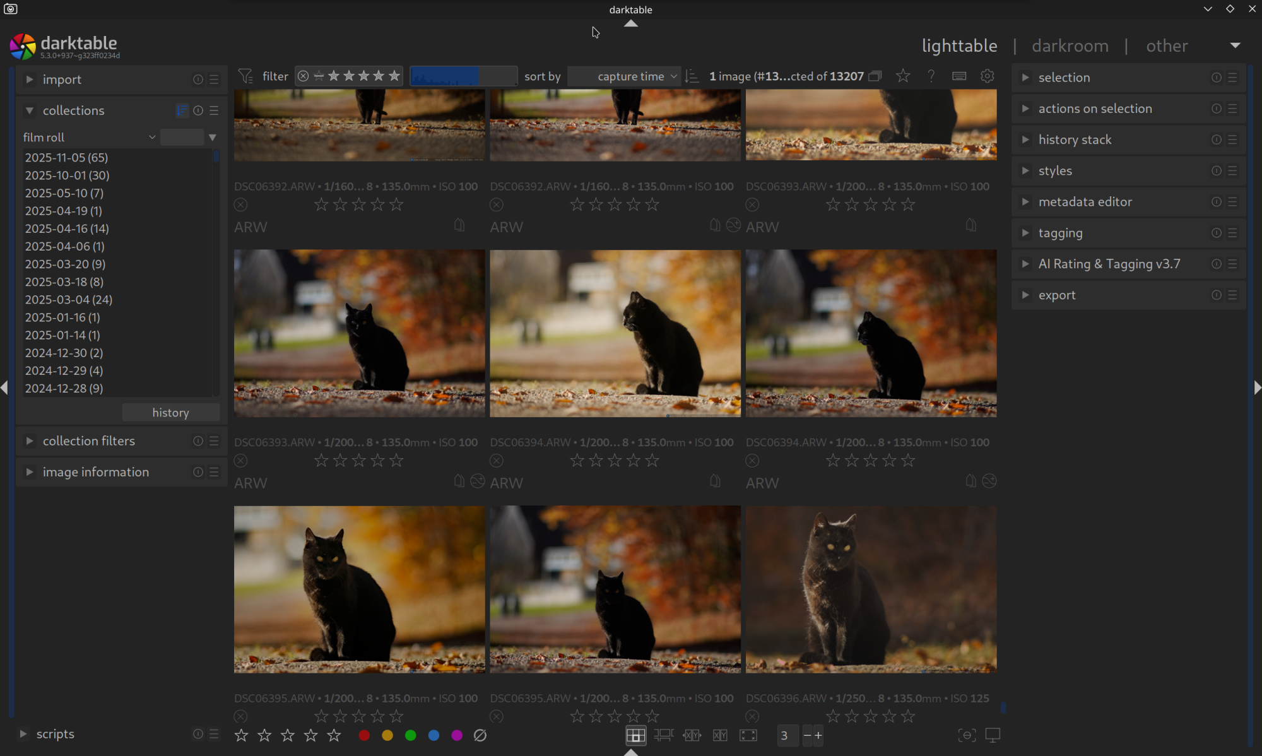Click the DSC06396.ARW cat thumbnail
Viewport: 1262px width, 756px height.
coord(871,589)
